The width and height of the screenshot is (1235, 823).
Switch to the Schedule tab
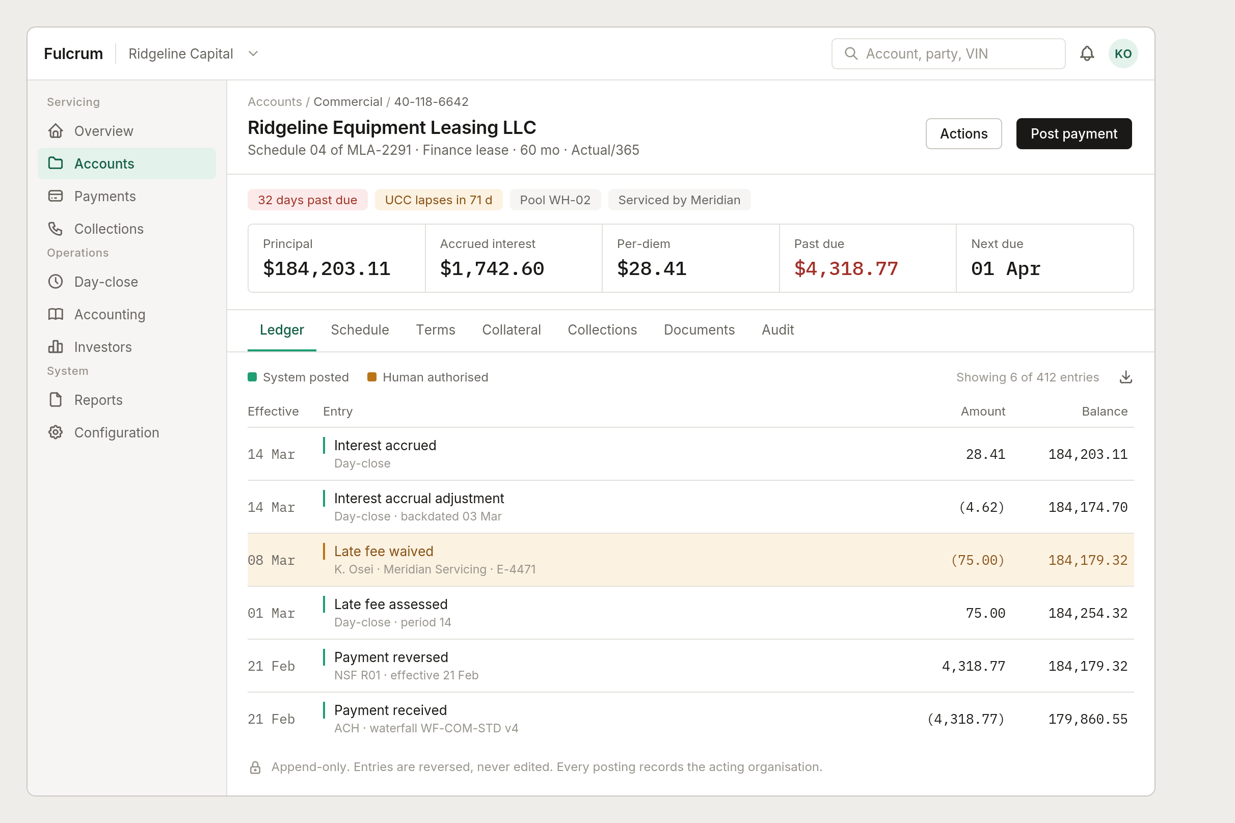(360, 330)
